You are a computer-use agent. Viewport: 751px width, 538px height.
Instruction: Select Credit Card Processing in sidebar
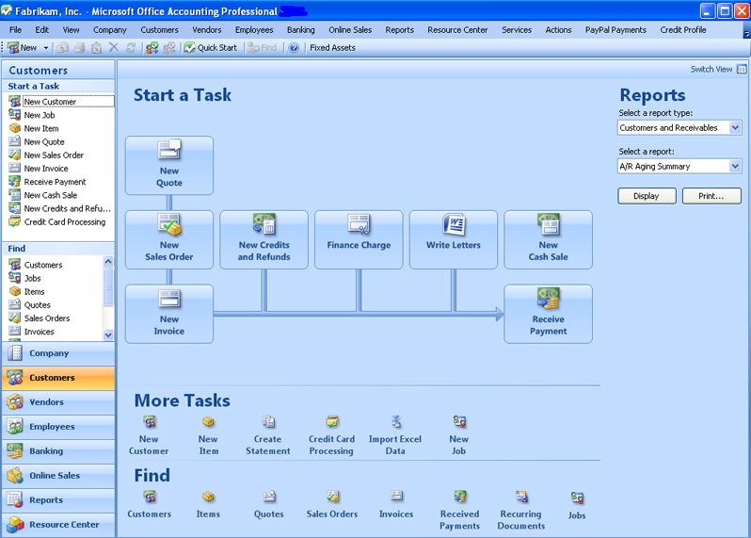pos(57,222)
